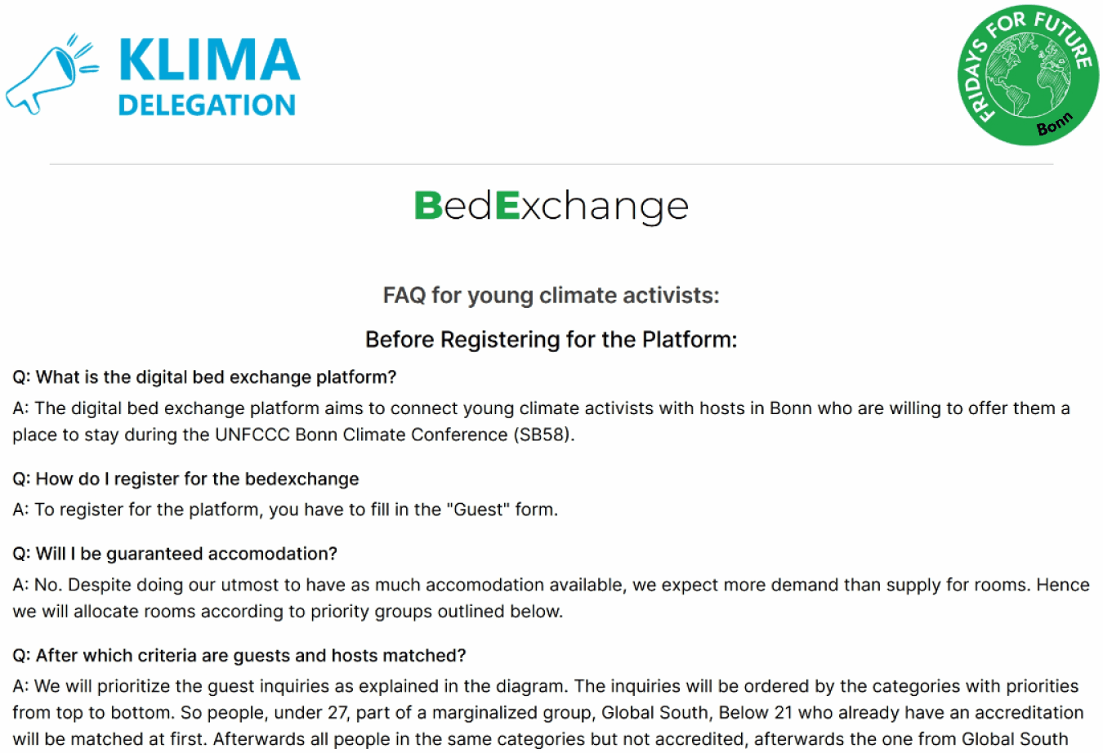
Task: Click question "What is the digital bed exchange platform?"
Action: click(x=204, y=377)
